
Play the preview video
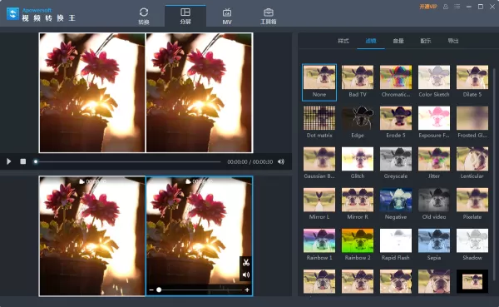pyautogui.click(x=9, y=161)
